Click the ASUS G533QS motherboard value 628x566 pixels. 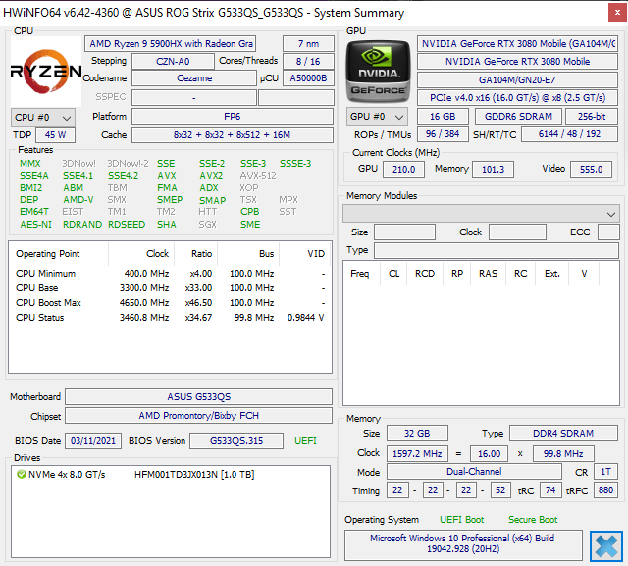coord(198,396)
